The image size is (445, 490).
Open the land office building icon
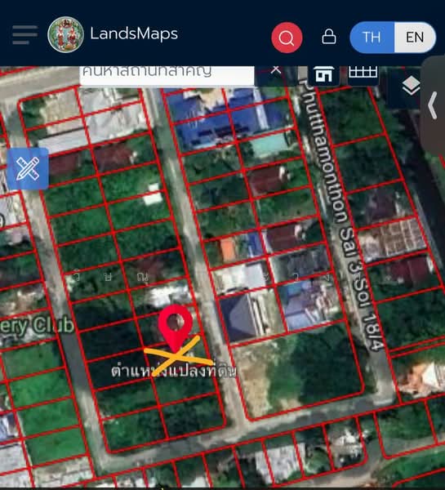pyautogui.click(x=323, y=75)
